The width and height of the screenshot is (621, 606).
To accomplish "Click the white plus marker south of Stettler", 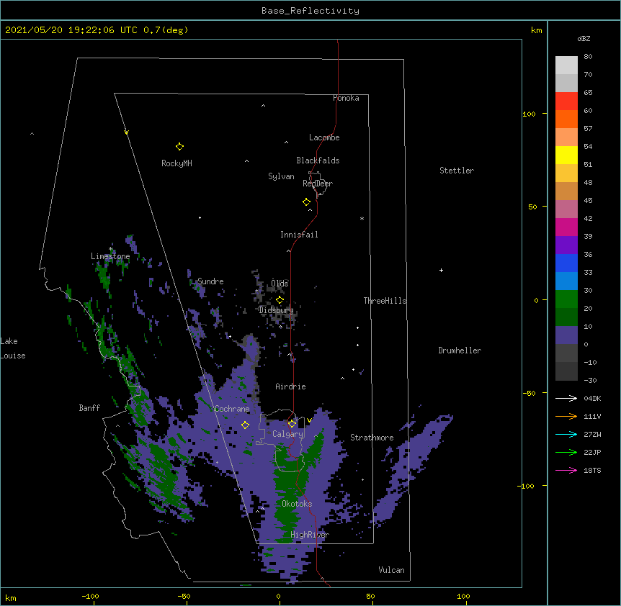I will point(441,270).
